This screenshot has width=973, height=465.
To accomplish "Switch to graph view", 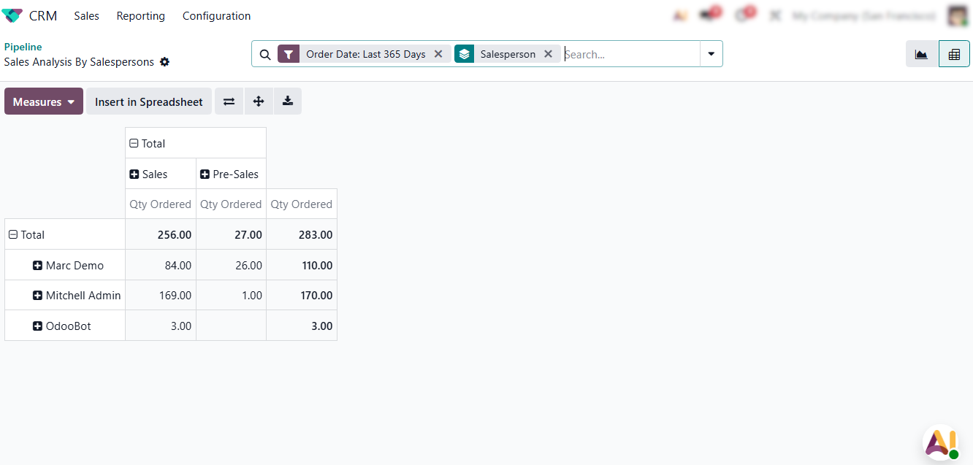I will [921, 54].
